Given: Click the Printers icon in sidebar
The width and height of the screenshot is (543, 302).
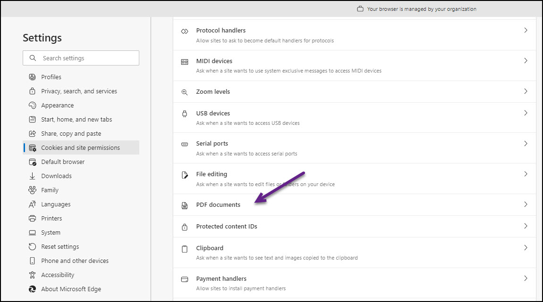Looking at the screenshot, I should point(32,219).
